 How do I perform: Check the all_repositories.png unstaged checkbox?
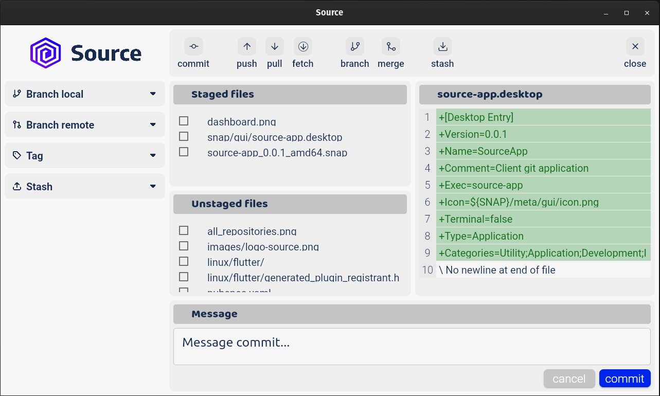click(184, 230)
